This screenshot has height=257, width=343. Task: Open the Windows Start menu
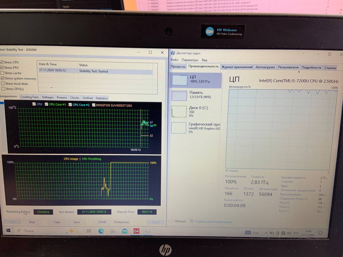pos(8,230)
